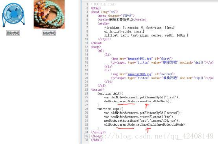Click the opening <body> tag on line 12

pyautogui.click(x=96, y=47)
